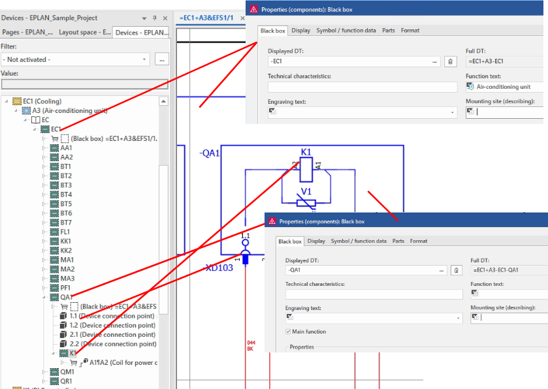Pin the Devices navigator panel
Image resolution: width=548 pixels, height=389 pixels.
[x=155, y=18]
